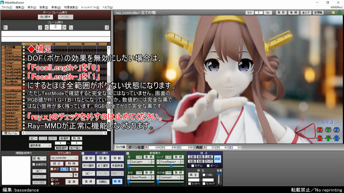This screenshot has height=193, width=344.
Task: Toggle the フレストップ checkbox
Action: tap(204, 184)
